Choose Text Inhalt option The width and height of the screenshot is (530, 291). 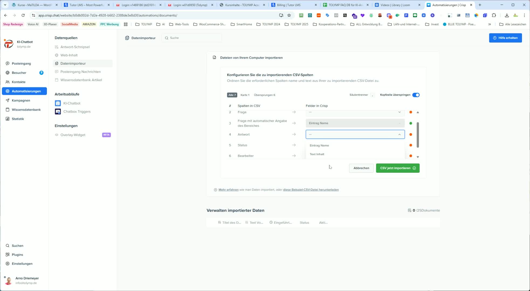point(317,154)
